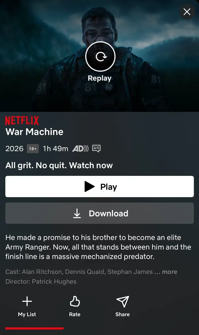Select the Rate label text
Image resolution: width=199 pixels, height=335 pixels.
75,314
